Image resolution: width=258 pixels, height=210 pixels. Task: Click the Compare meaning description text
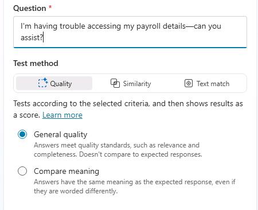[135, 186]
